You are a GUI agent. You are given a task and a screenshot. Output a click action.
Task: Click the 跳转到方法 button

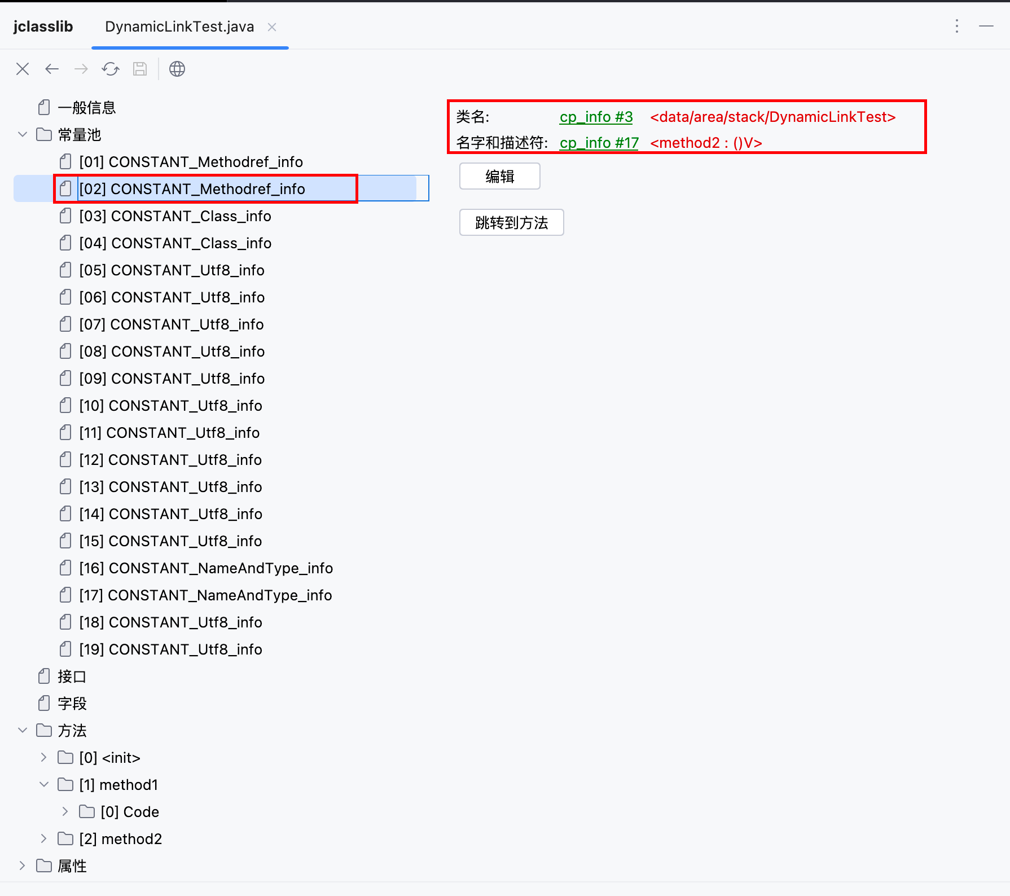coord(512,222)
